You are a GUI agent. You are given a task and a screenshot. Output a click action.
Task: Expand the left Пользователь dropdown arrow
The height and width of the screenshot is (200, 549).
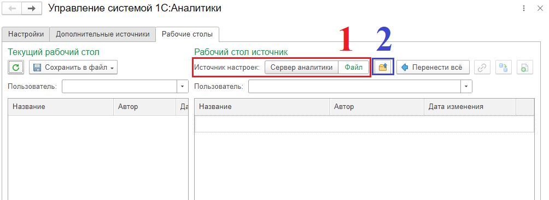coord(182,86)
